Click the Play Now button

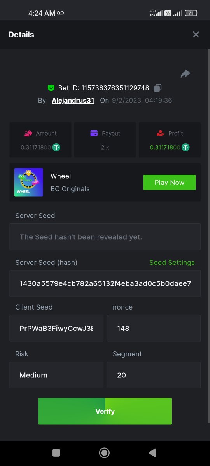(x=170, y=183)
